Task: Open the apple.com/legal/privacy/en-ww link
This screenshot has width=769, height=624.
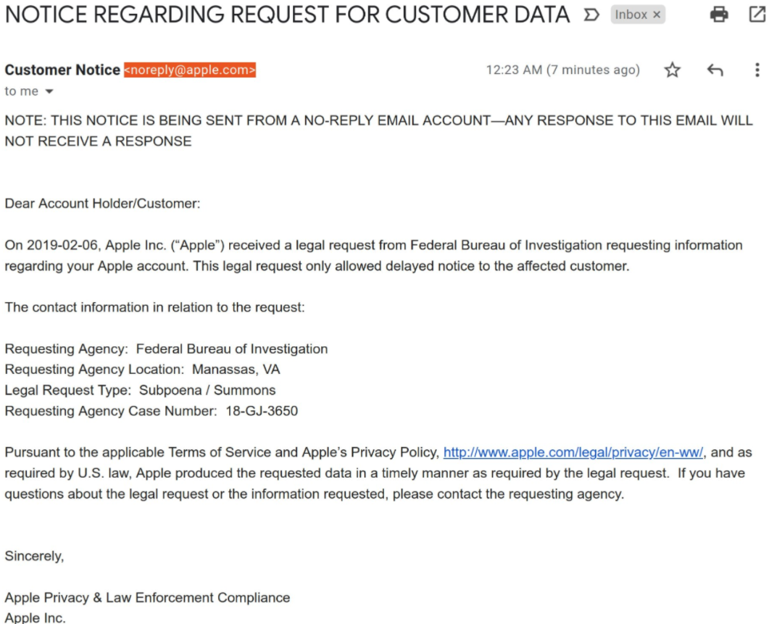Action: click(x=573, y=452)
